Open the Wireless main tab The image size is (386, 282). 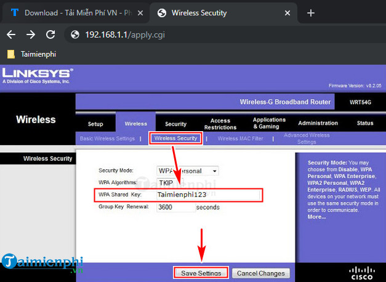[135, 124]
